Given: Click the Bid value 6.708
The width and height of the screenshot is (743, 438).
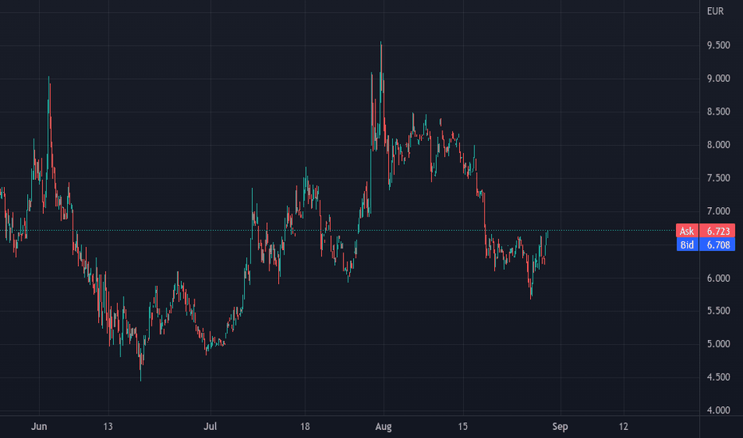Looking at the screenshot, I should 717,244.
